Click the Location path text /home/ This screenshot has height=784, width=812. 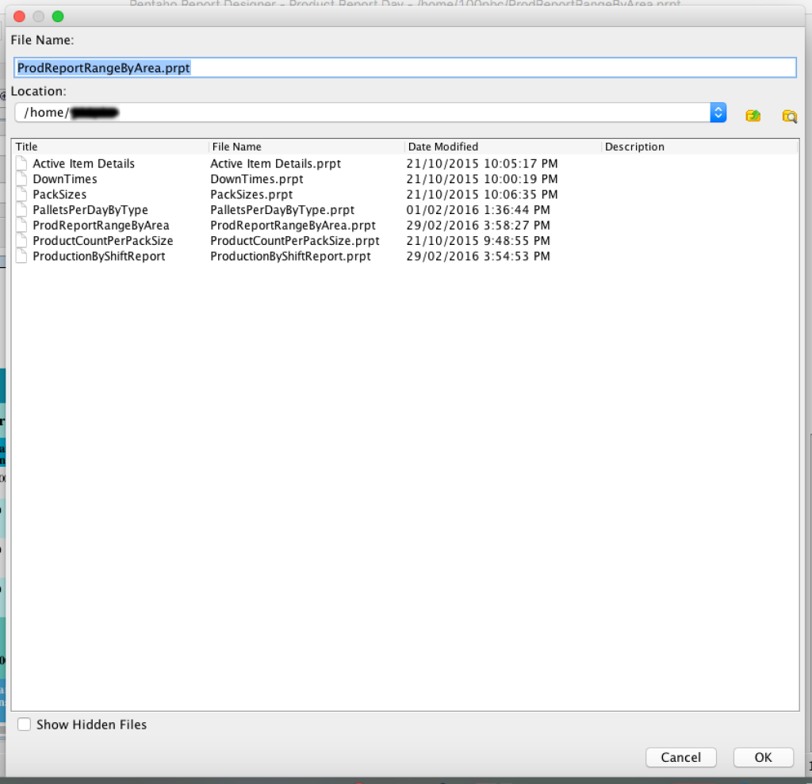coord(47,113)
